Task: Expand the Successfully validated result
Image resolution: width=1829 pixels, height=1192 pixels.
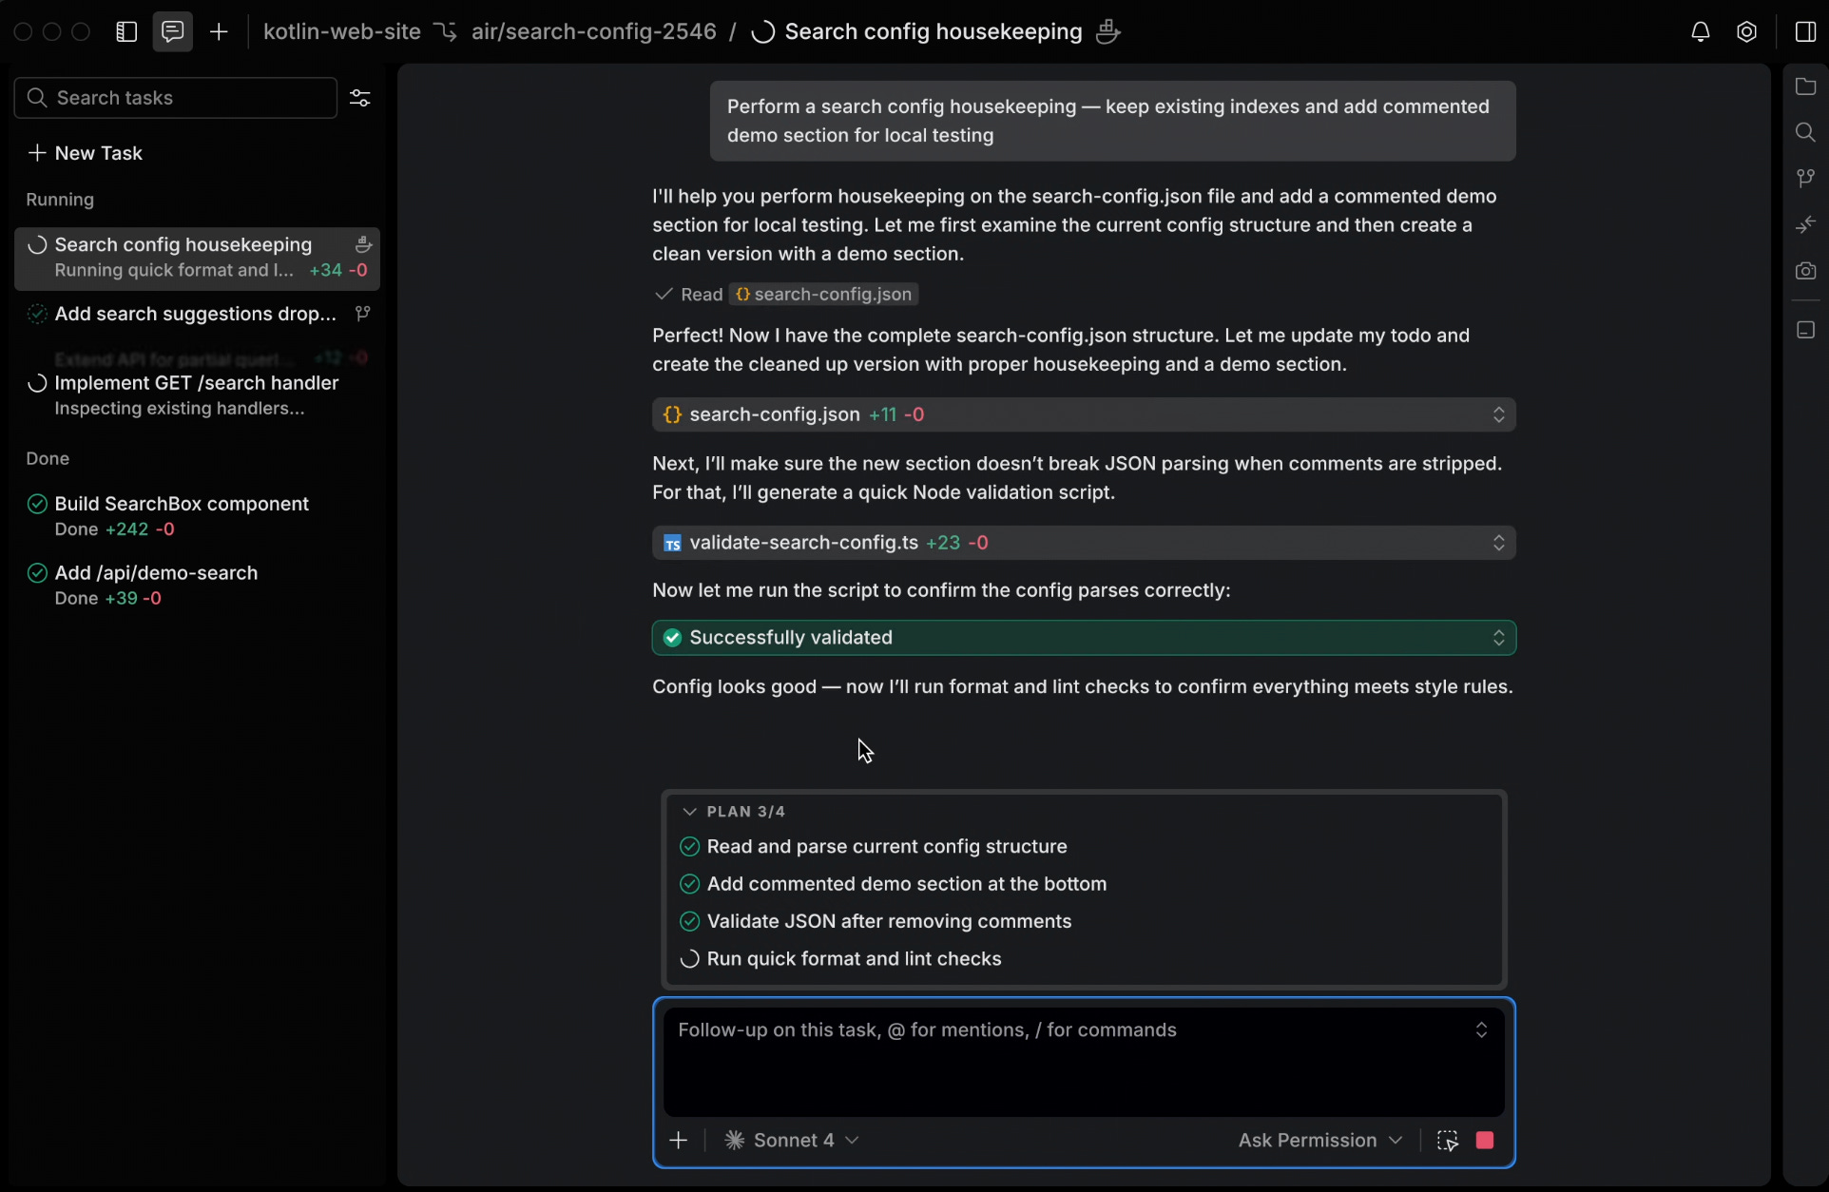Action: [1498, 637]
